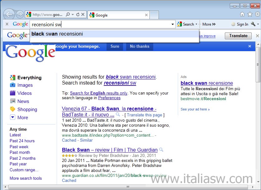Search instead for 'recensioni sw' link
The height and width of the screenshot is (190, 261).
click(120, 83)
